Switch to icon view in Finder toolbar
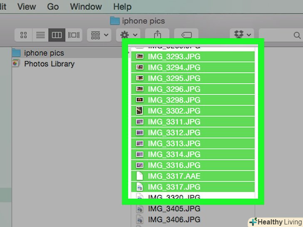This screenshot has height=227, width=303. coord(23,35)
